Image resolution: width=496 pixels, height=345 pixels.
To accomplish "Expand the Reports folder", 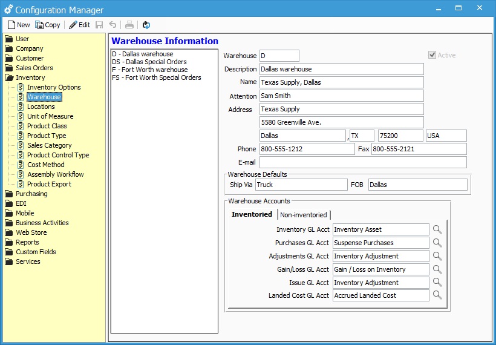I will point(9,242).
